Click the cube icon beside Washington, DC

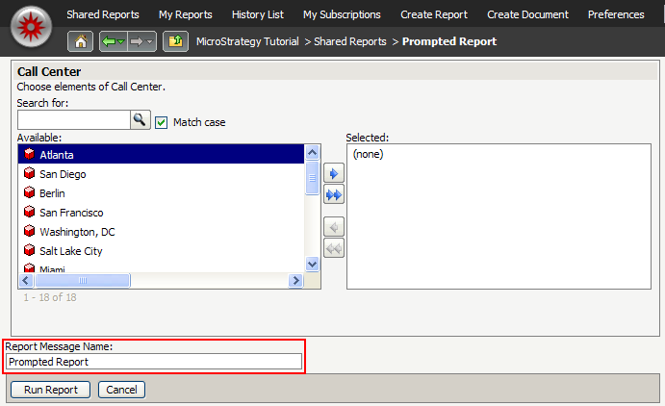(x=29, y=231)
